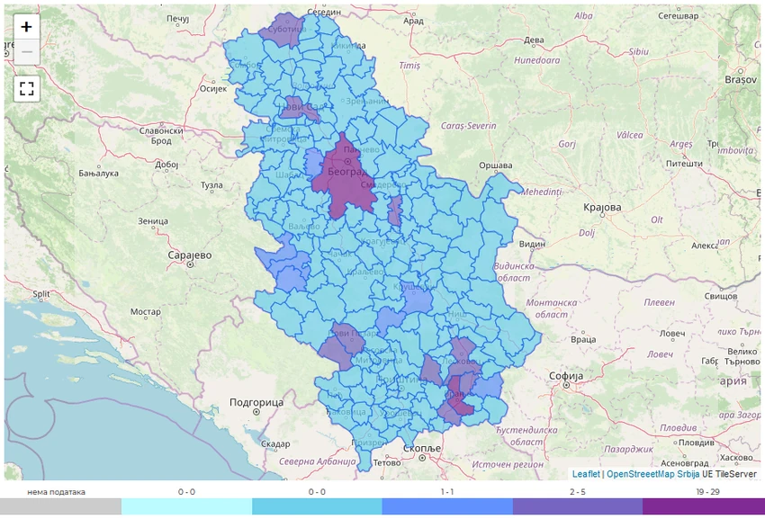Zoom in with the plus button

[x=26, y=26]
